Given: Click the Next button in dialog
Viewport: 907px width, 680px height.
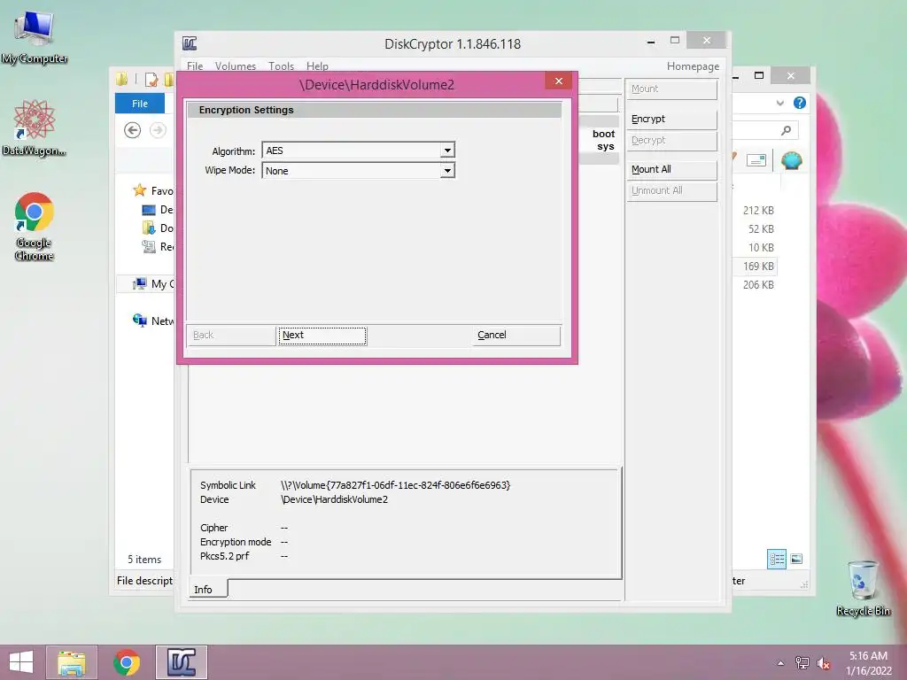Looking at the screenshot, I should (322, 336).
